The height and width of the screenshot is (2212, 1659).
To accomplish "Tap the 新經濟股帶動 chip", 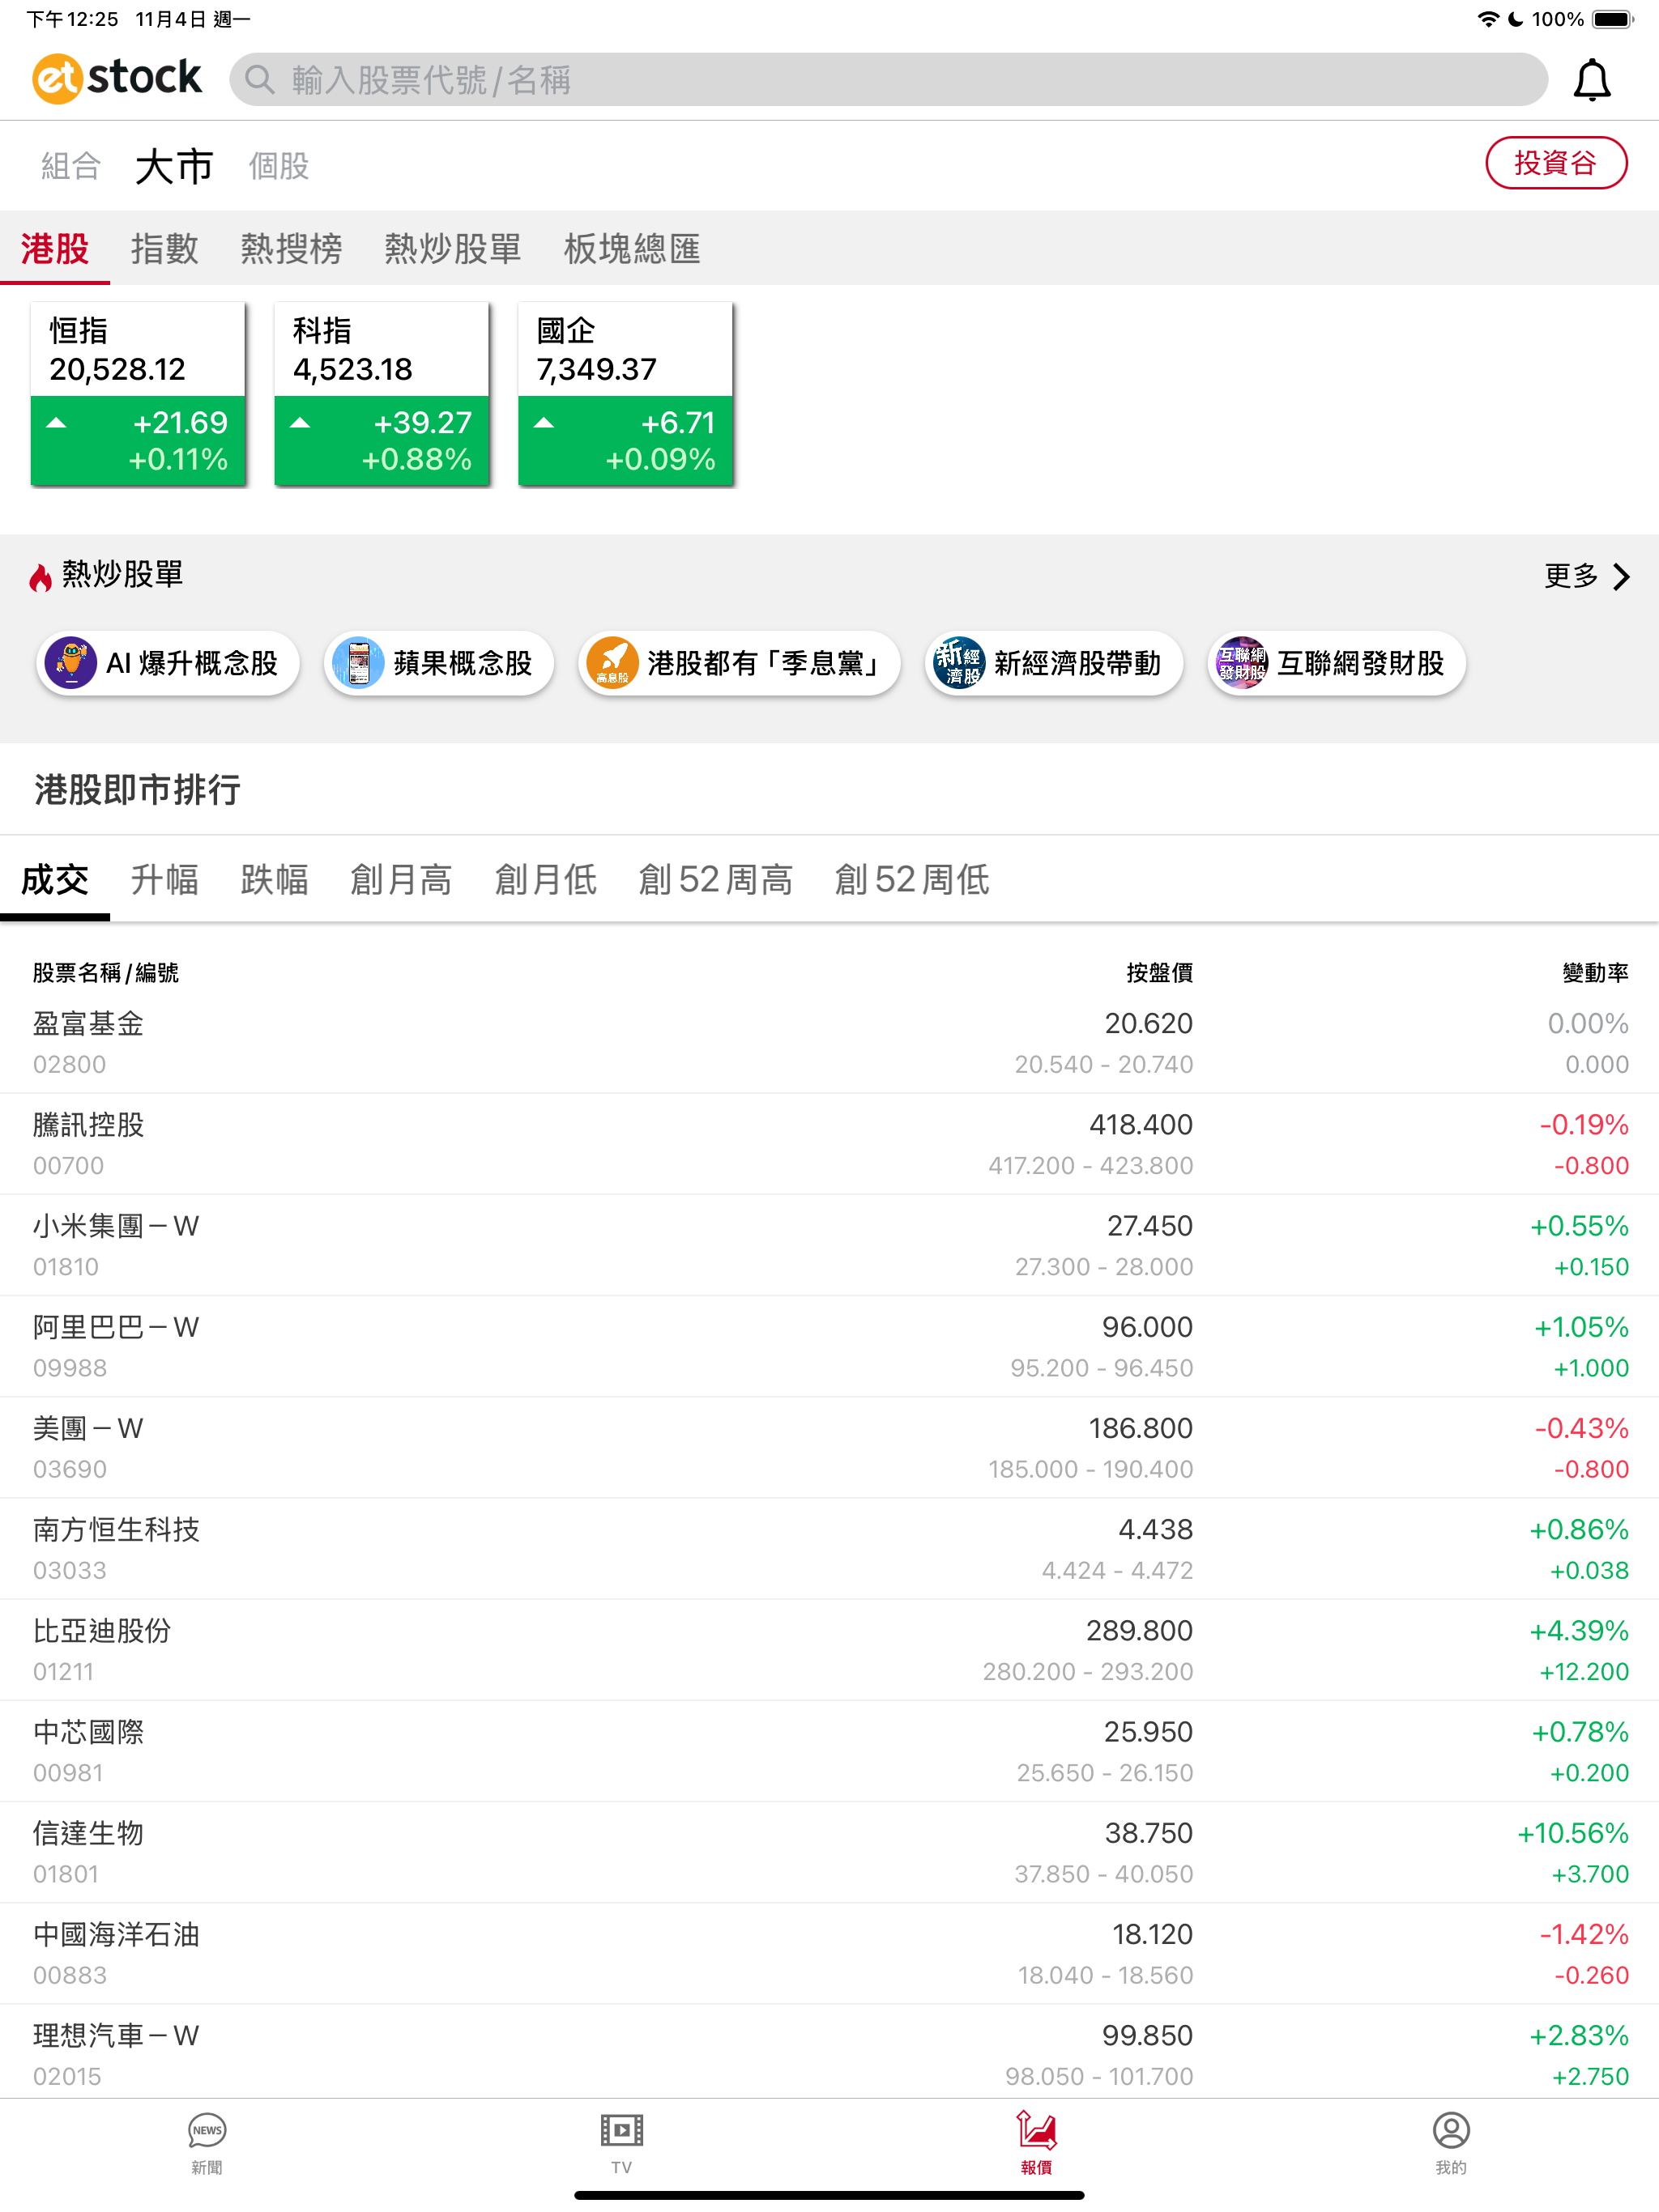I will pyautogui.click(x=1054, y=662).
